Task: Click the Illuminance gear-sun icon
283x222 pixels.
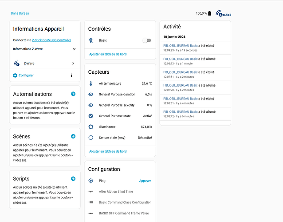Action: [90, 127]
